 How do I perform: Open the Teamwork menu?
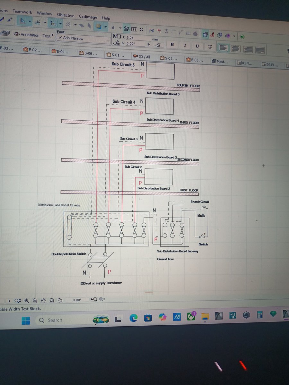[22, 12]
